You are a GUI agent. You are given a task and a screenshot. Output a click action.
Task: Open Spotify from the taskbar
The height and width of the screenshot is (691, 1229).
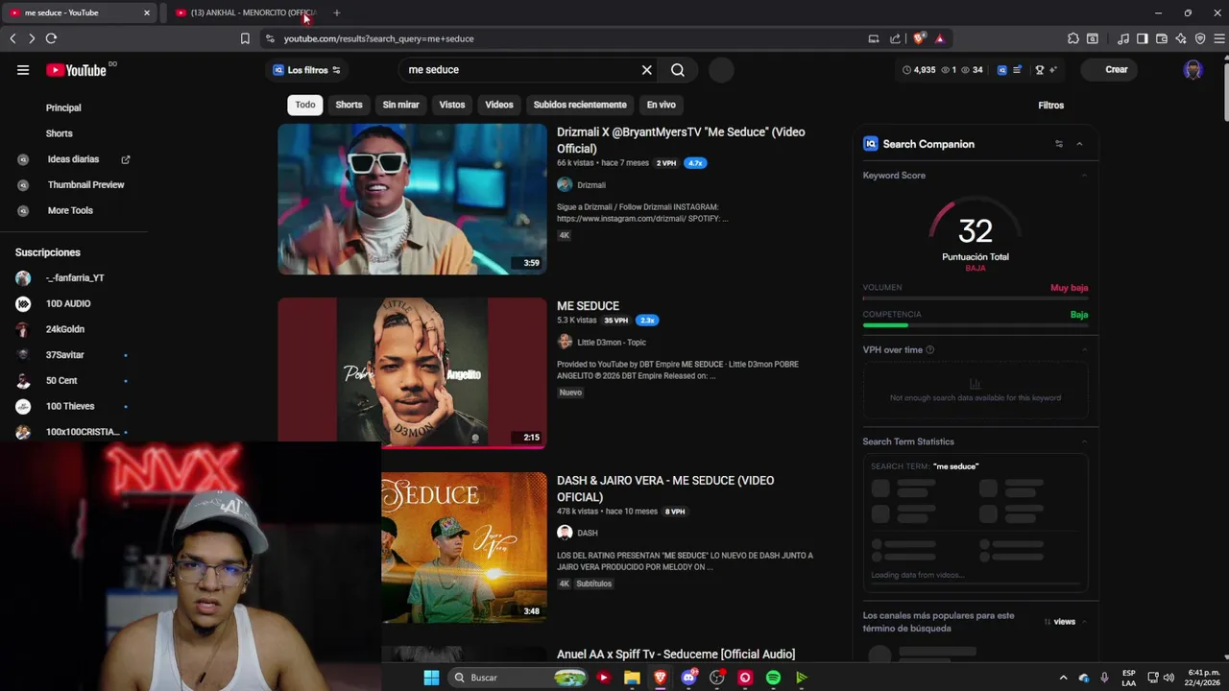point(773,678)
